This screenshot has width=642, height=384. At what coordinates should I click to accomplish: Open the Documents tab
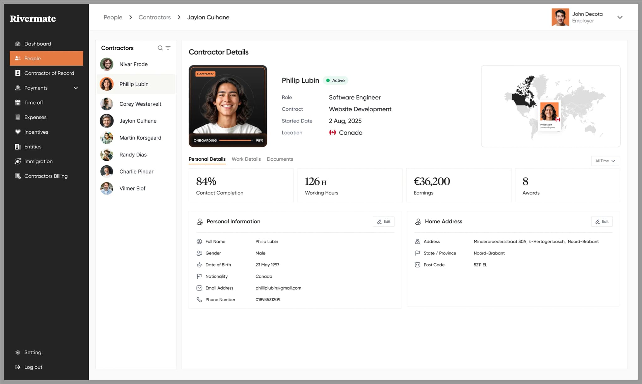280,159
